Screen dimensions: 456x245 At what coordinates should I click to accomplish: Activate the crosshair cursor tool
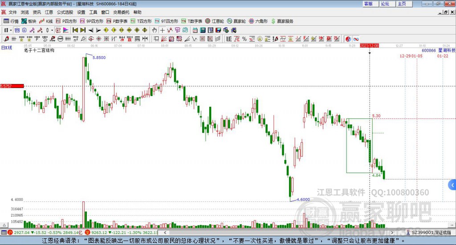pyautogui.click(x=163, y=30)
